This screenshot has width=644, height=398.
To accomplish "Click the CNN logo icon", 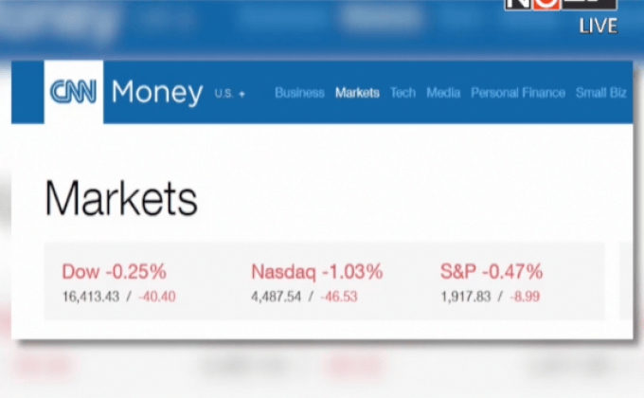I will tap(73, 93).
